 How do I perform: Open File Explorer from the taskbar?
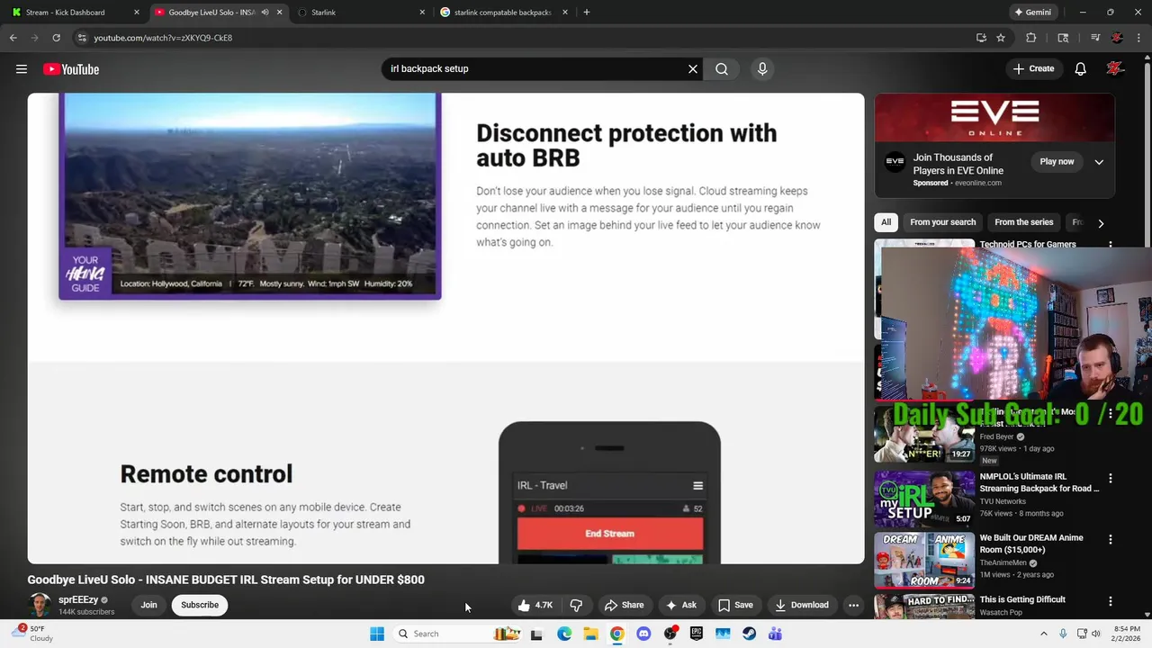(x=590, y=634)
